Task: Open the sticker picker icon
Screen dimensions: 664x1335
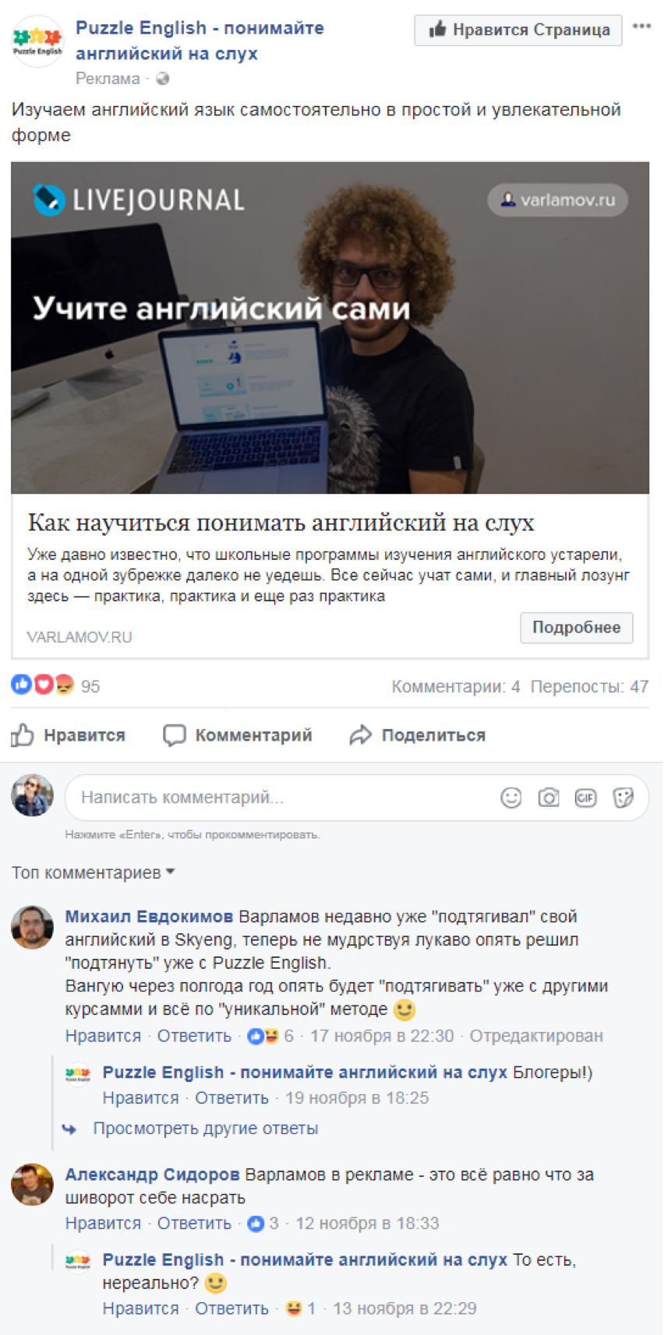Action: [x=623, y=798]
